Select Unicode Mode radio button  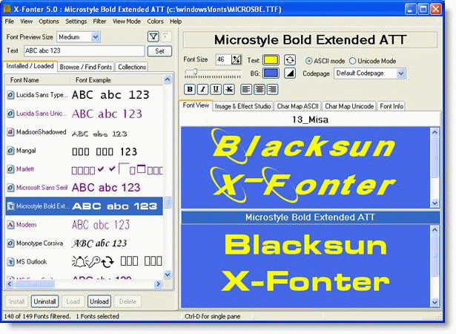click(x=372, y=61)
